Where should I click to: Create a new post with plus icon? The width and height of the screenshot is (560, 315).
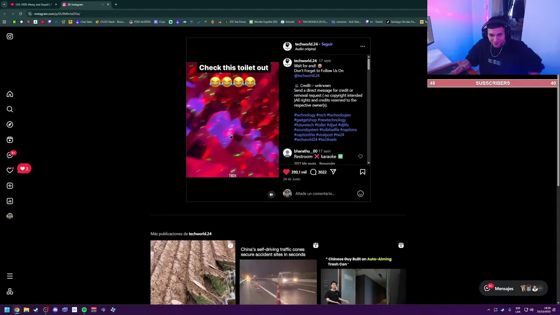(x=10, y=186)
